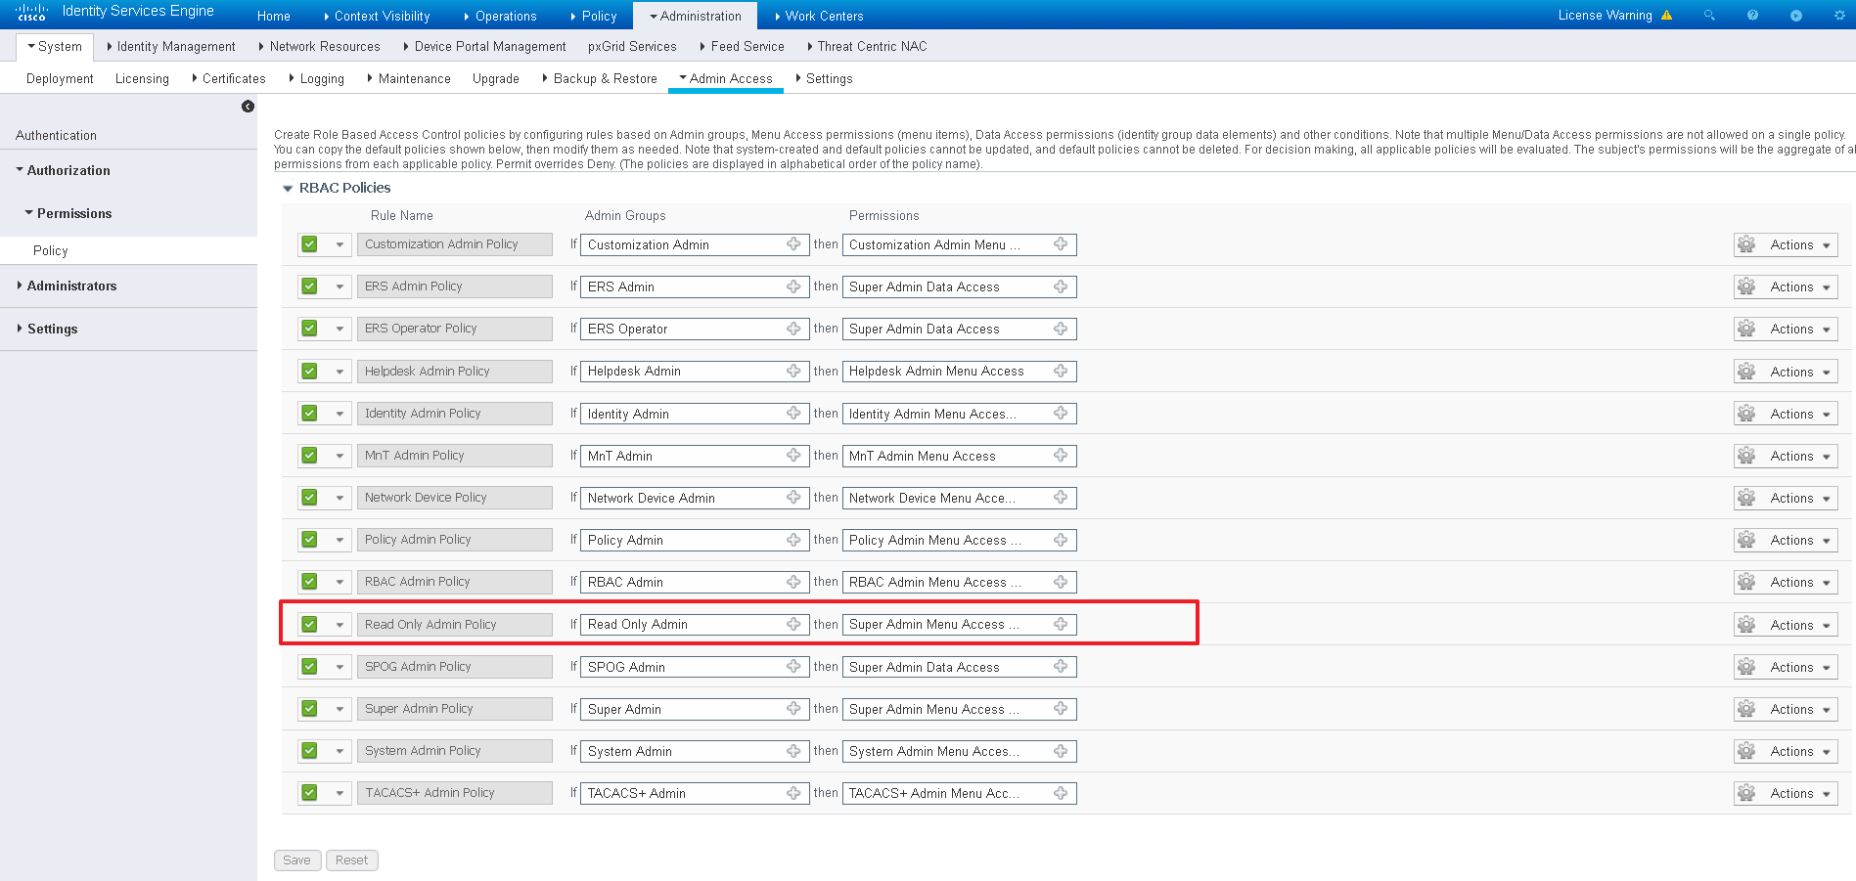
Task: Click plus icon in Policy Admin group field
Action: click(x=793, y=540)
